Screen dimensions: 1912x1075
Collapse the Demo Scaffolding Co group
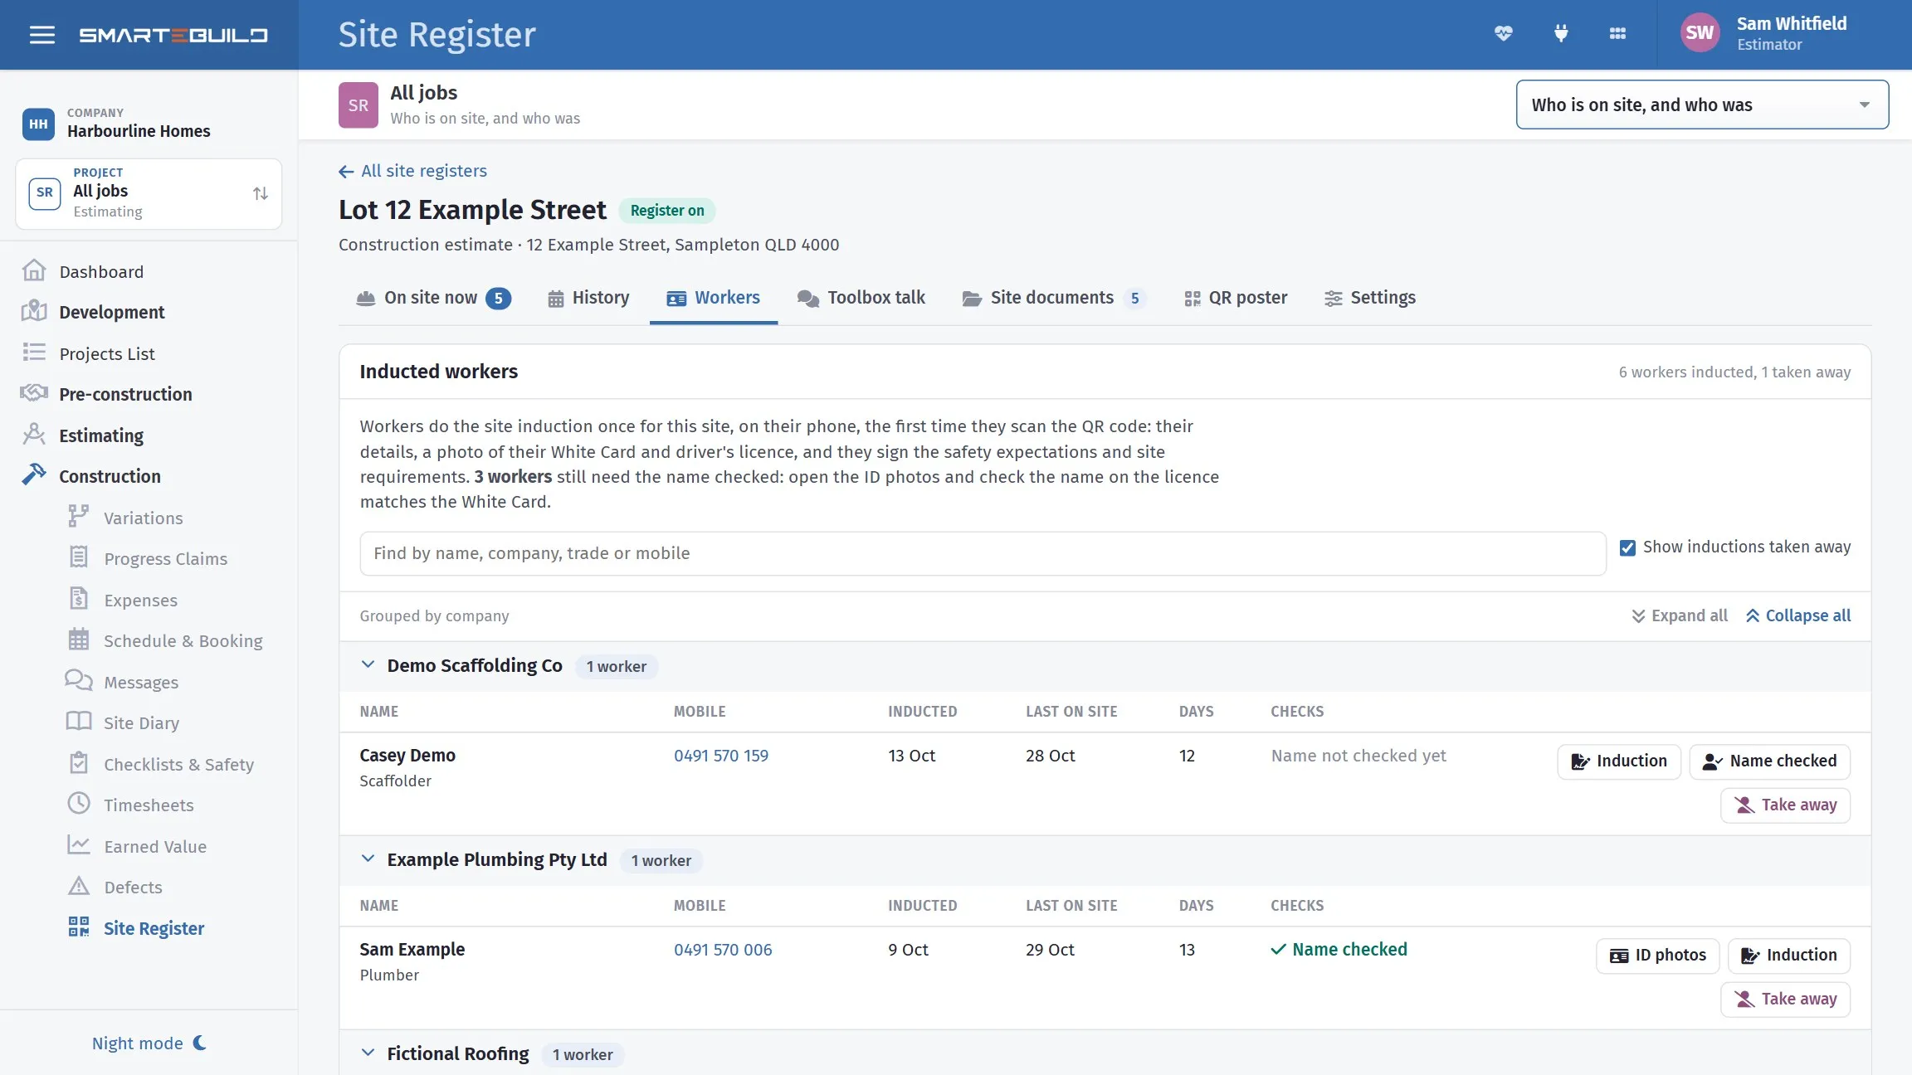368,665
